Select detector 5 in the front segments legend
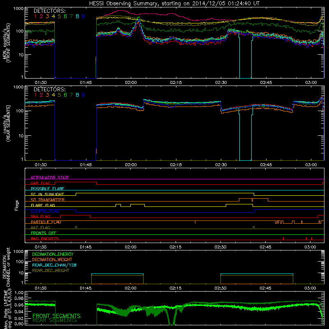329x329 pixels. click(x=59, y=16)
